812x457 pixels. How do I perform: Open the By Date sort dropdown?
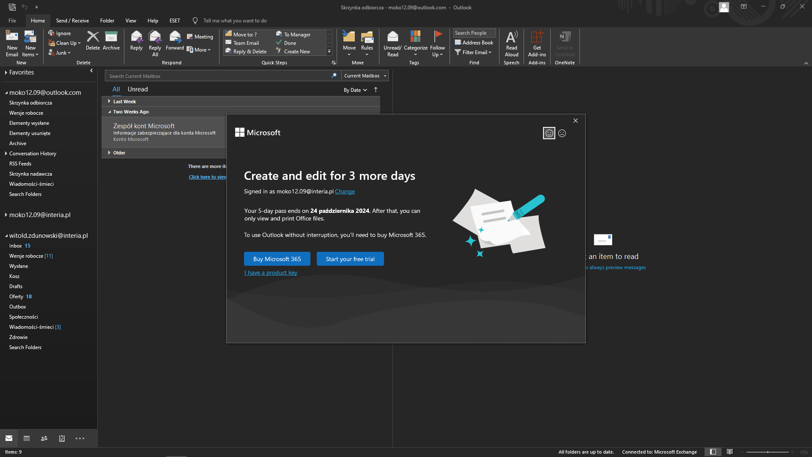point(355,90)
